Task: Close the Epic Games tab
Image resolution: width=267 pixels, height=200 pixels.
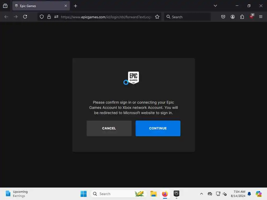Action: pos(66,6)
